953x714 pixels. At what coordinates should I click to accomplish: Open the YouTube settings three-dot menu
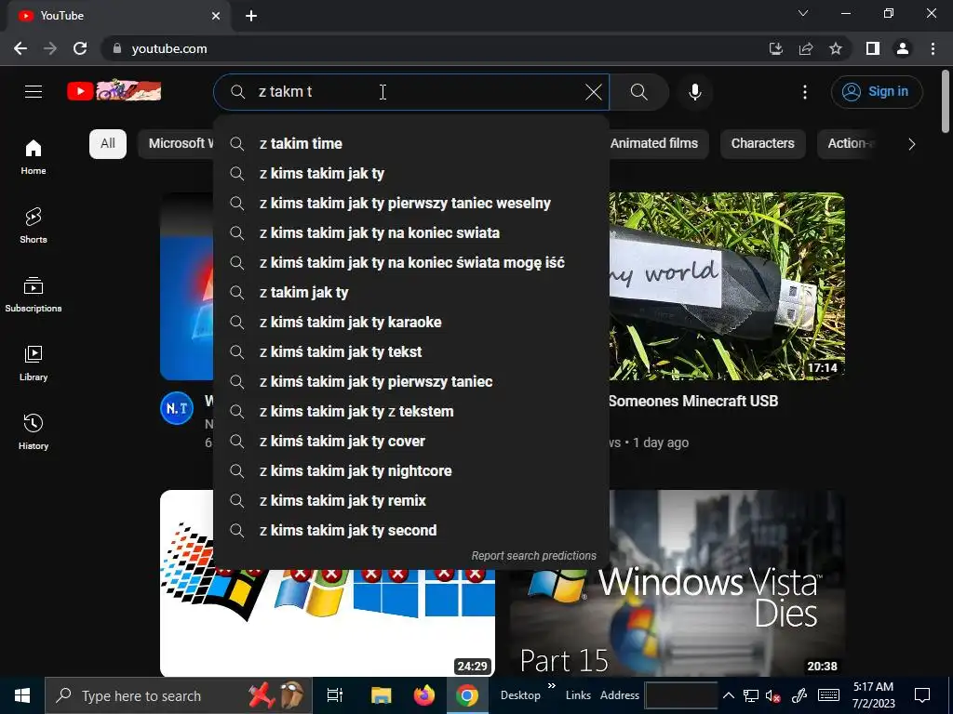click(805, 92)
